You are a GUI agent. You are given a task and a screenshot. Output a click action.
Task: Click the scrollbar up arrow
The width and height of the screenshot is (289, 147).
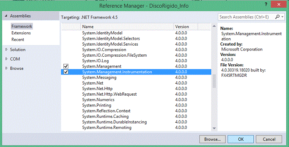(x=214, y=26)
